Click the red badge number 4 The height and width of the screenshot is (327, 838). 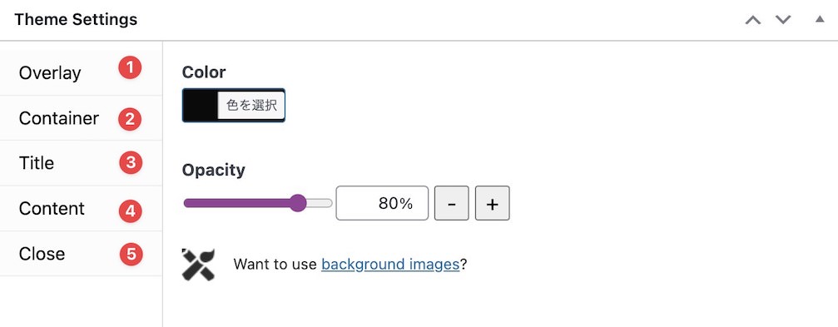[x=131, y=211]
